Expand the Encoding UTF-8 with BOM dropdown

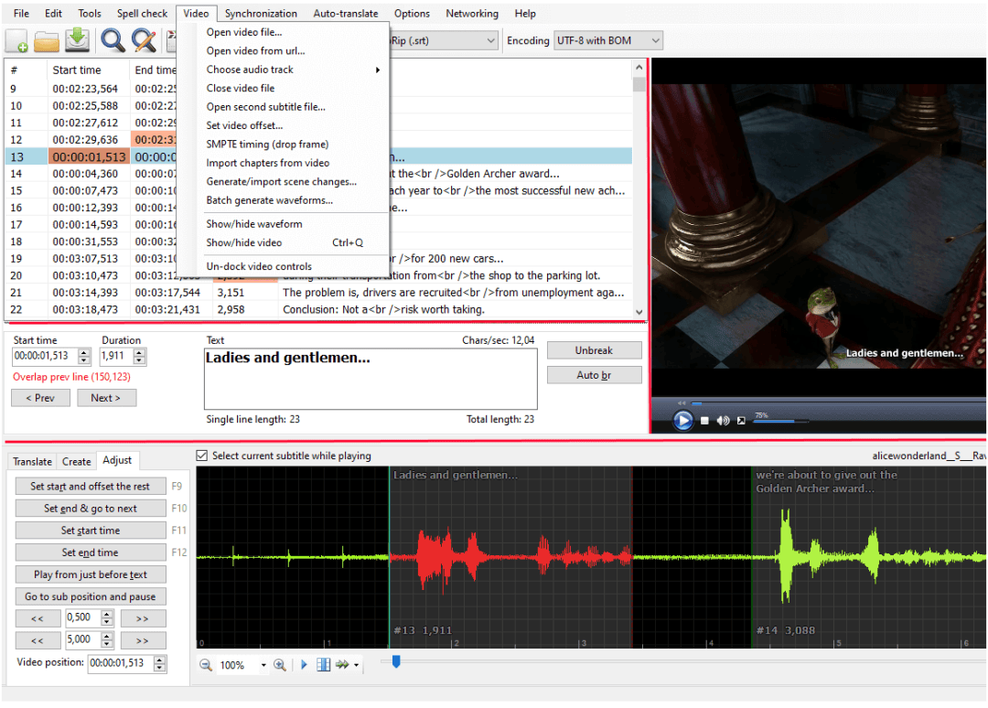653,40
